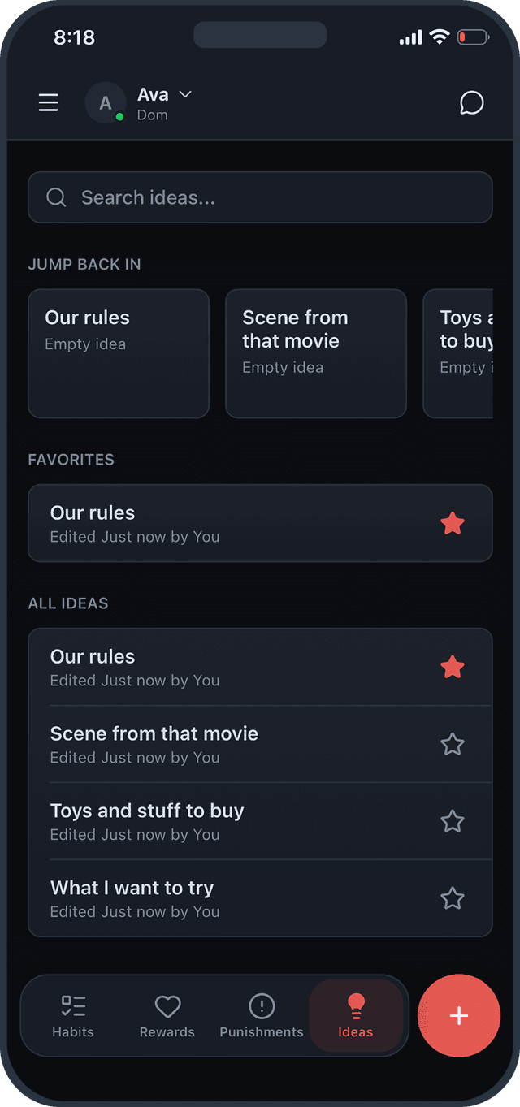520x1107 pixels.
Task: Open Our rules card in Jump Back In
Action: (119, 353)
